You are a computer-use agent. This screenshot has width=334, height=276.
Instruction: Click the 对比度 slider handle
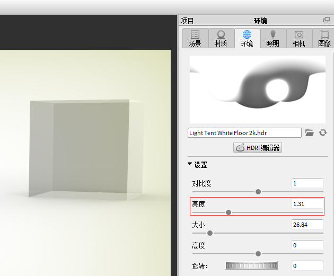(258, 192)
